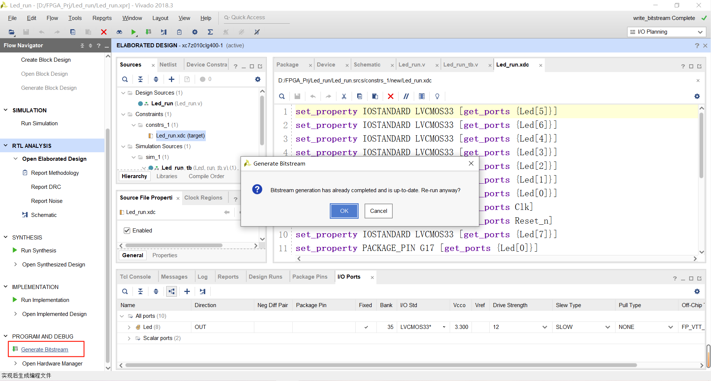Open the I/O Planning layout dropdown
The width and height of the screenshot is (711, 381).
pyautogui.click(x=667, y=32)
